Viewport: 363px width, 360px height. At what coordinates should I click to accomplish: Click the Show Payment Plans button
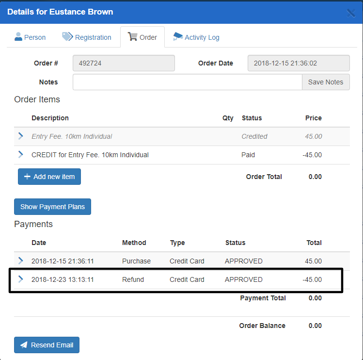(52, 207)
